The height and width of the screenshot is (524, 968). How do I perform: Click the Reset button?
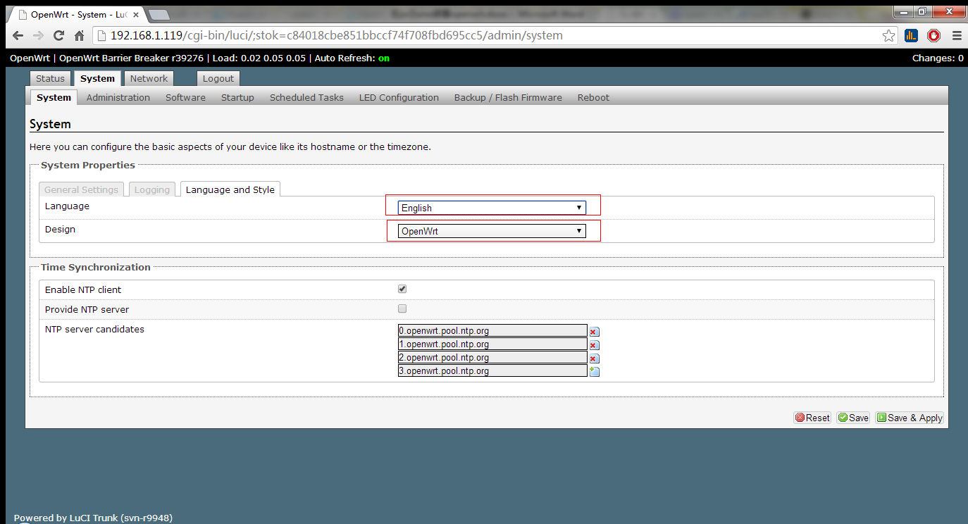(x=812, y=418)
